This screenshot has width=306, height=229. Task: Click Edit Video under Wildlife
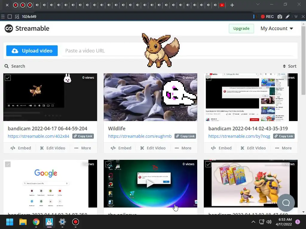(153, 148)
